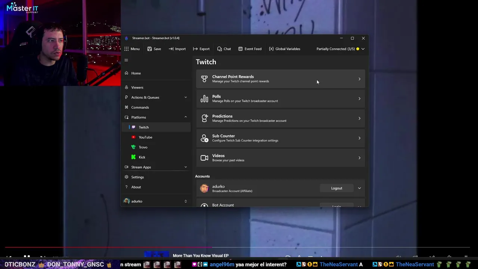
Task: Expand the adurko broadcaster account details
Action: click(x=359, y=188)
